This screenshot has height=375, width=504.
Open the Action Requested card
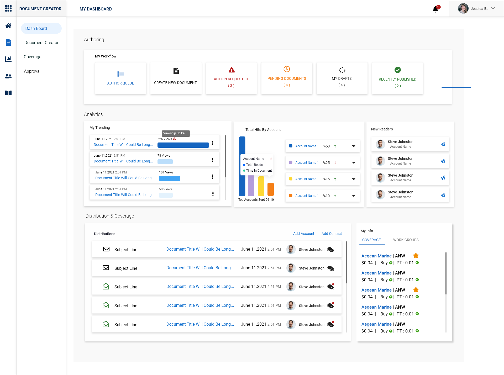pos(231,78)
